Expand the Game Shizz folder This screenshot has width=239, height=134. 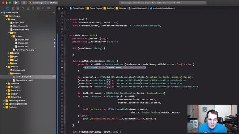coord(7,90)
